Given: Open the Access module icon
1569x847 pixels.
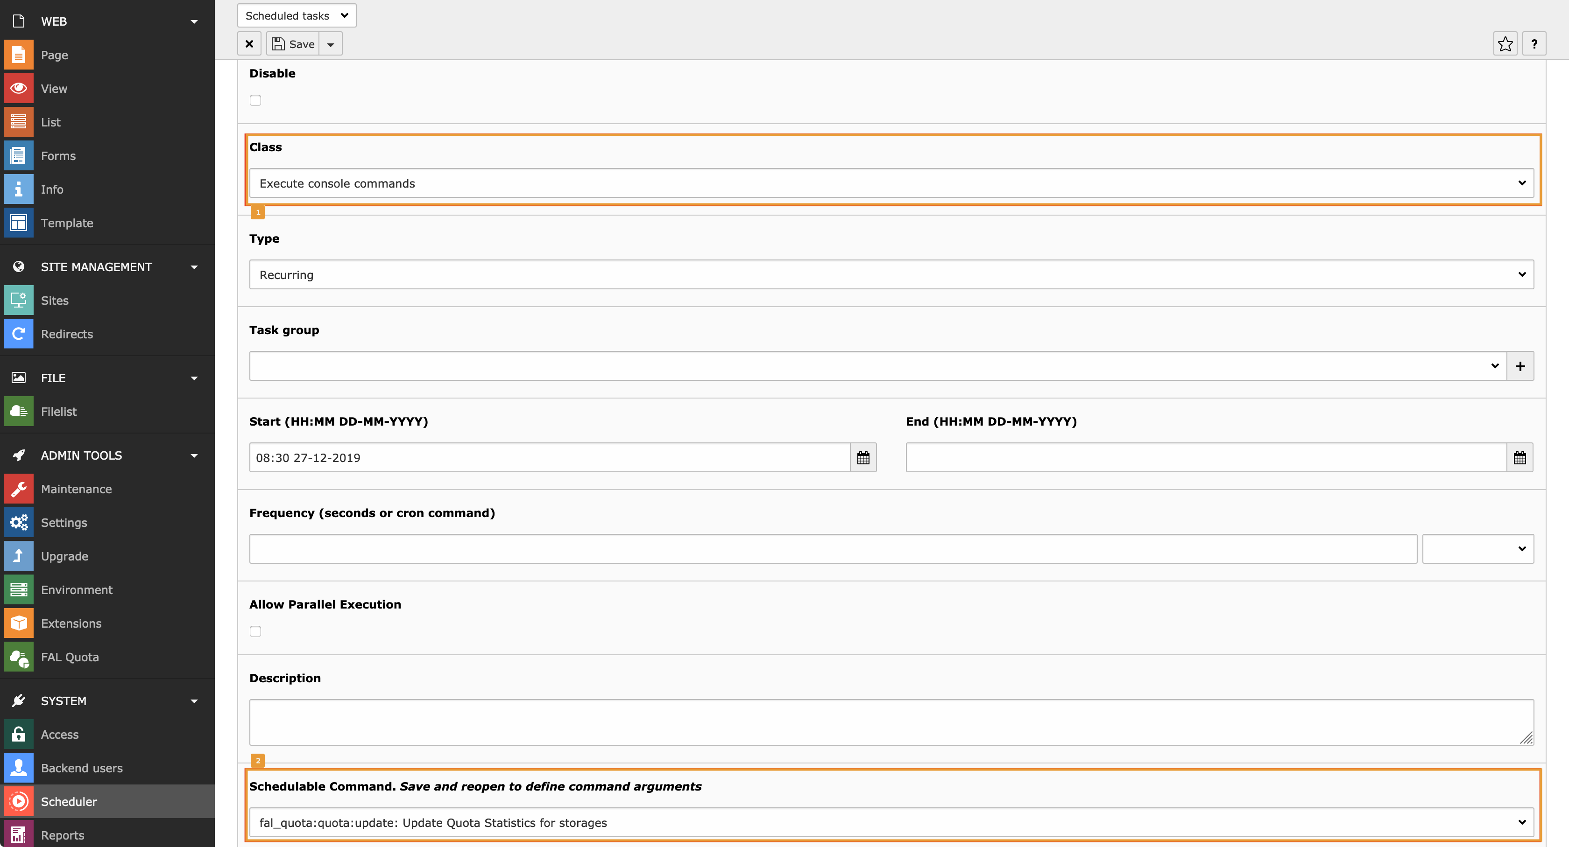Looking at the screenshot, I should (x=18, y=735).
